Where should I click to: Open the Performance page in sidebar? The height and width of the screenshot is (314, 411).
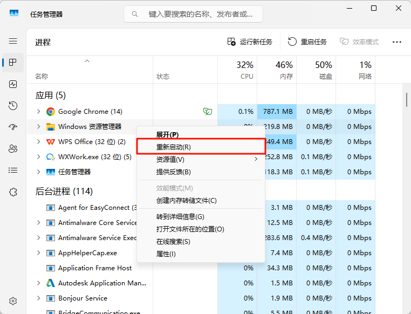(13, 84)
